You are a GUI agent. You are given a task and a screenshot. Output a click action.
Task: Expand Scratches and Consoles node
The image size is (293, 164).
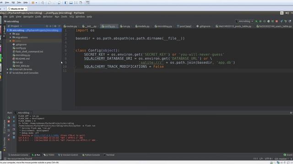pos(8,73)
